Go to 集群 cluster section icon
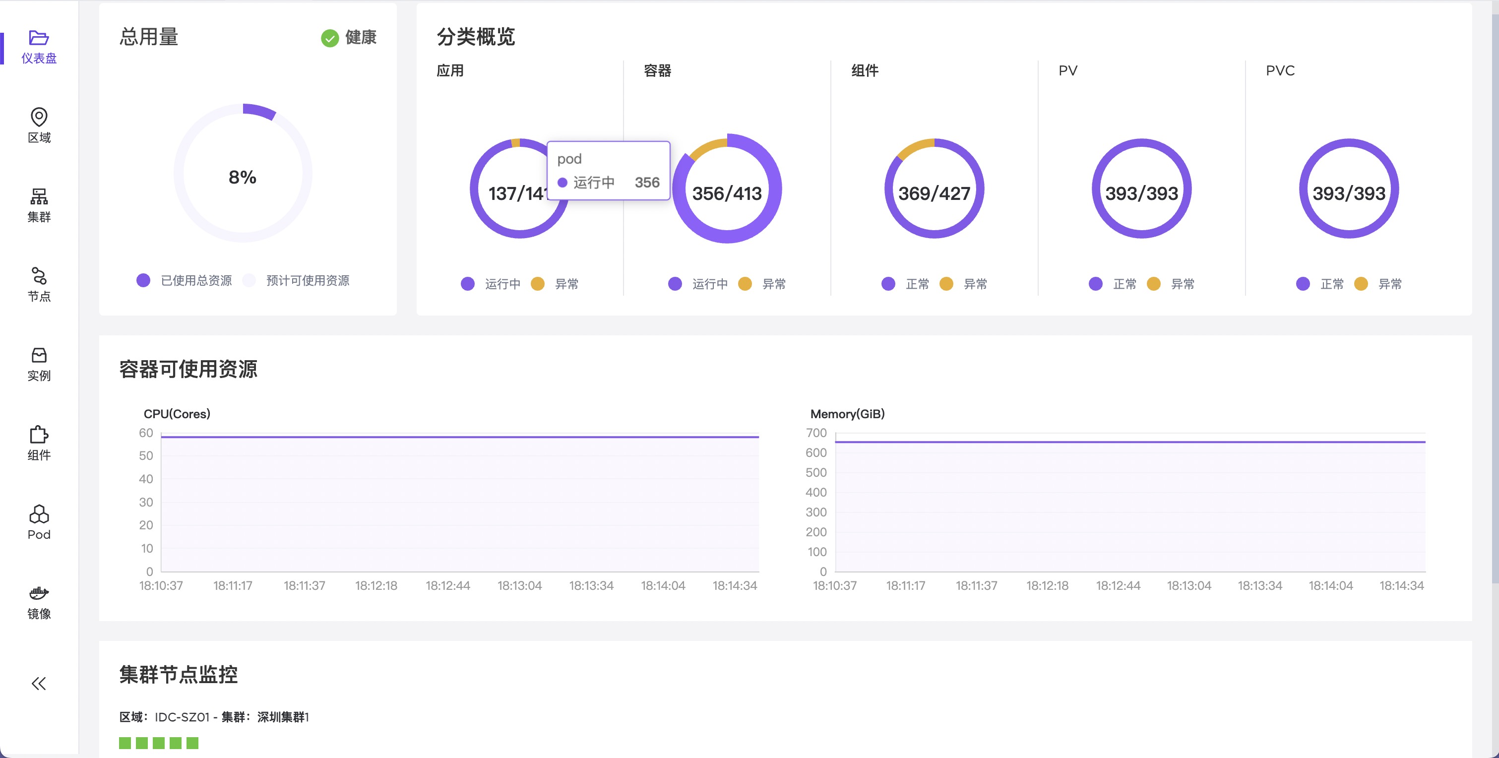The height and width of the screenshot is (758, 1499). (x=38, y=197)
